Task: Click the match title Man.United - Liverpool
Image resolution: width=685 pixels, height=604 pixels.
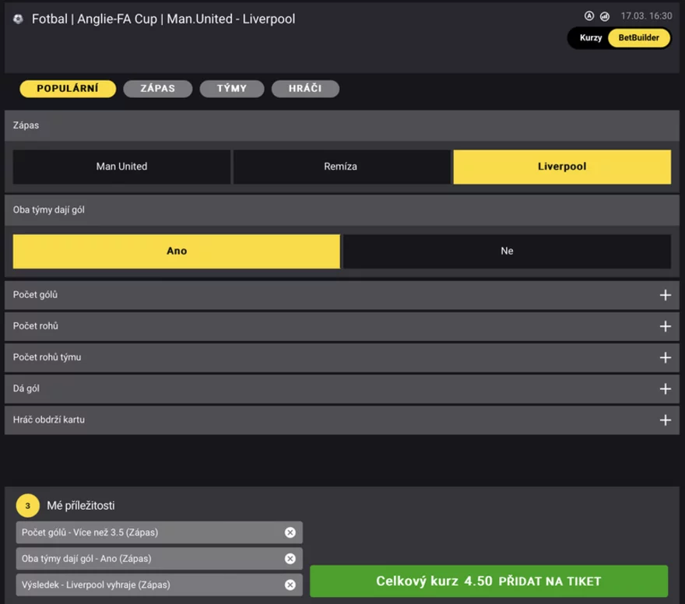Action: pos(231,19)
